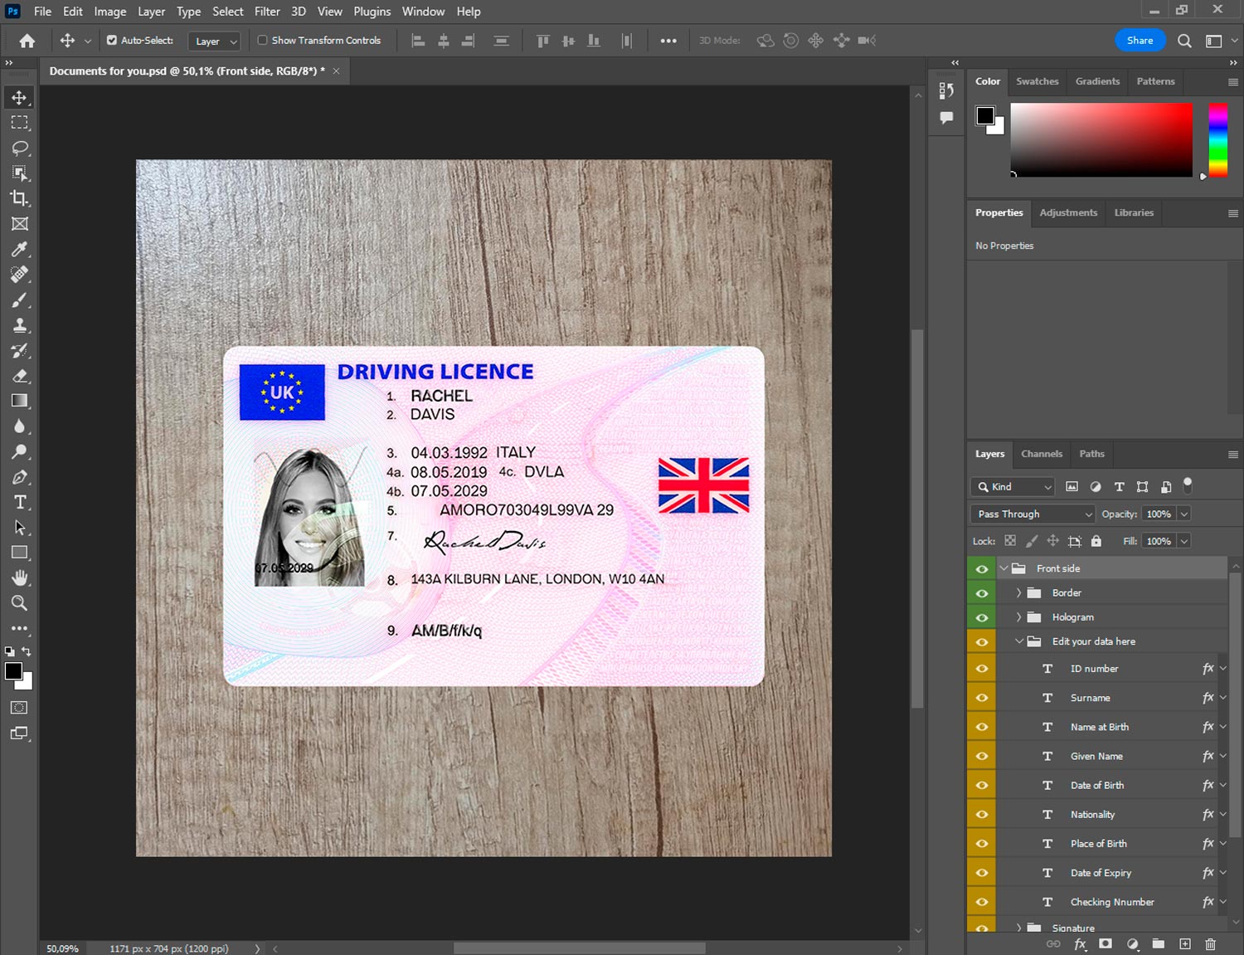Screen dimensions: 1244x955
Task: Select the Crop tool
Action: click(20, 198)
